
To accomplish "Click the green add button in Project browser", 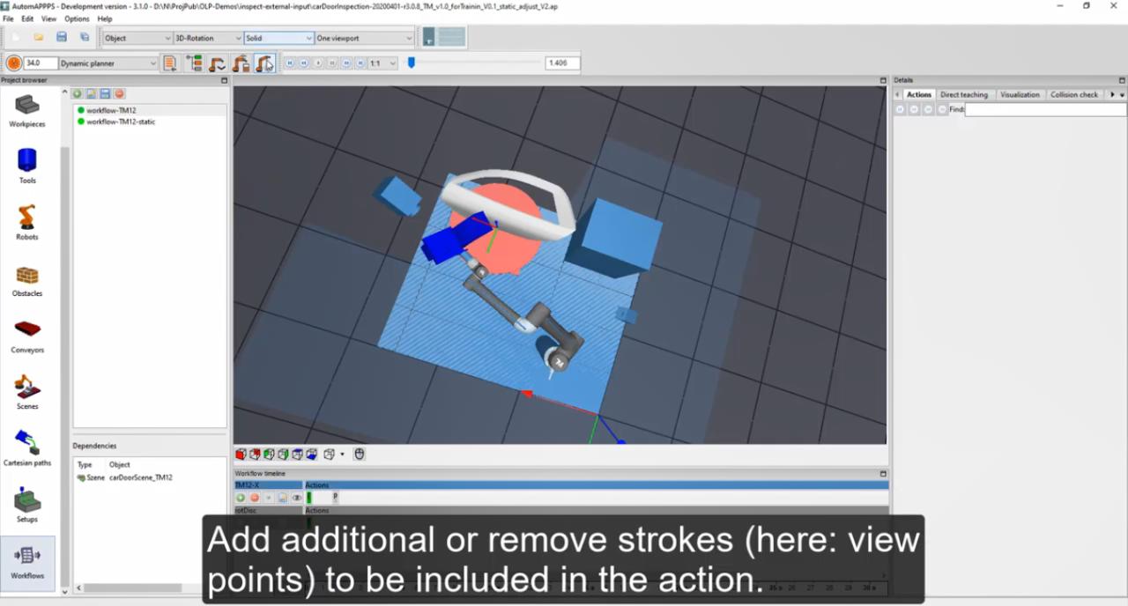I will (78, 93).
